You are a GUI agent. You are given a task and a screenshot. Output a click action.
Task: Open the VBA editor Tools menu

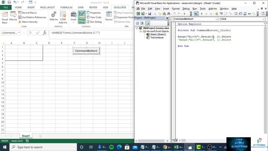pyautogui.click(x=203, y=8)
